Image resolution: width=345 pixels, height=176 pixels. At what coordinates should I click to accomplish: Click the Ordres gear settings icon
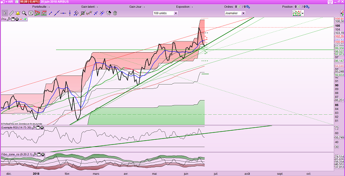pos(248,7)
